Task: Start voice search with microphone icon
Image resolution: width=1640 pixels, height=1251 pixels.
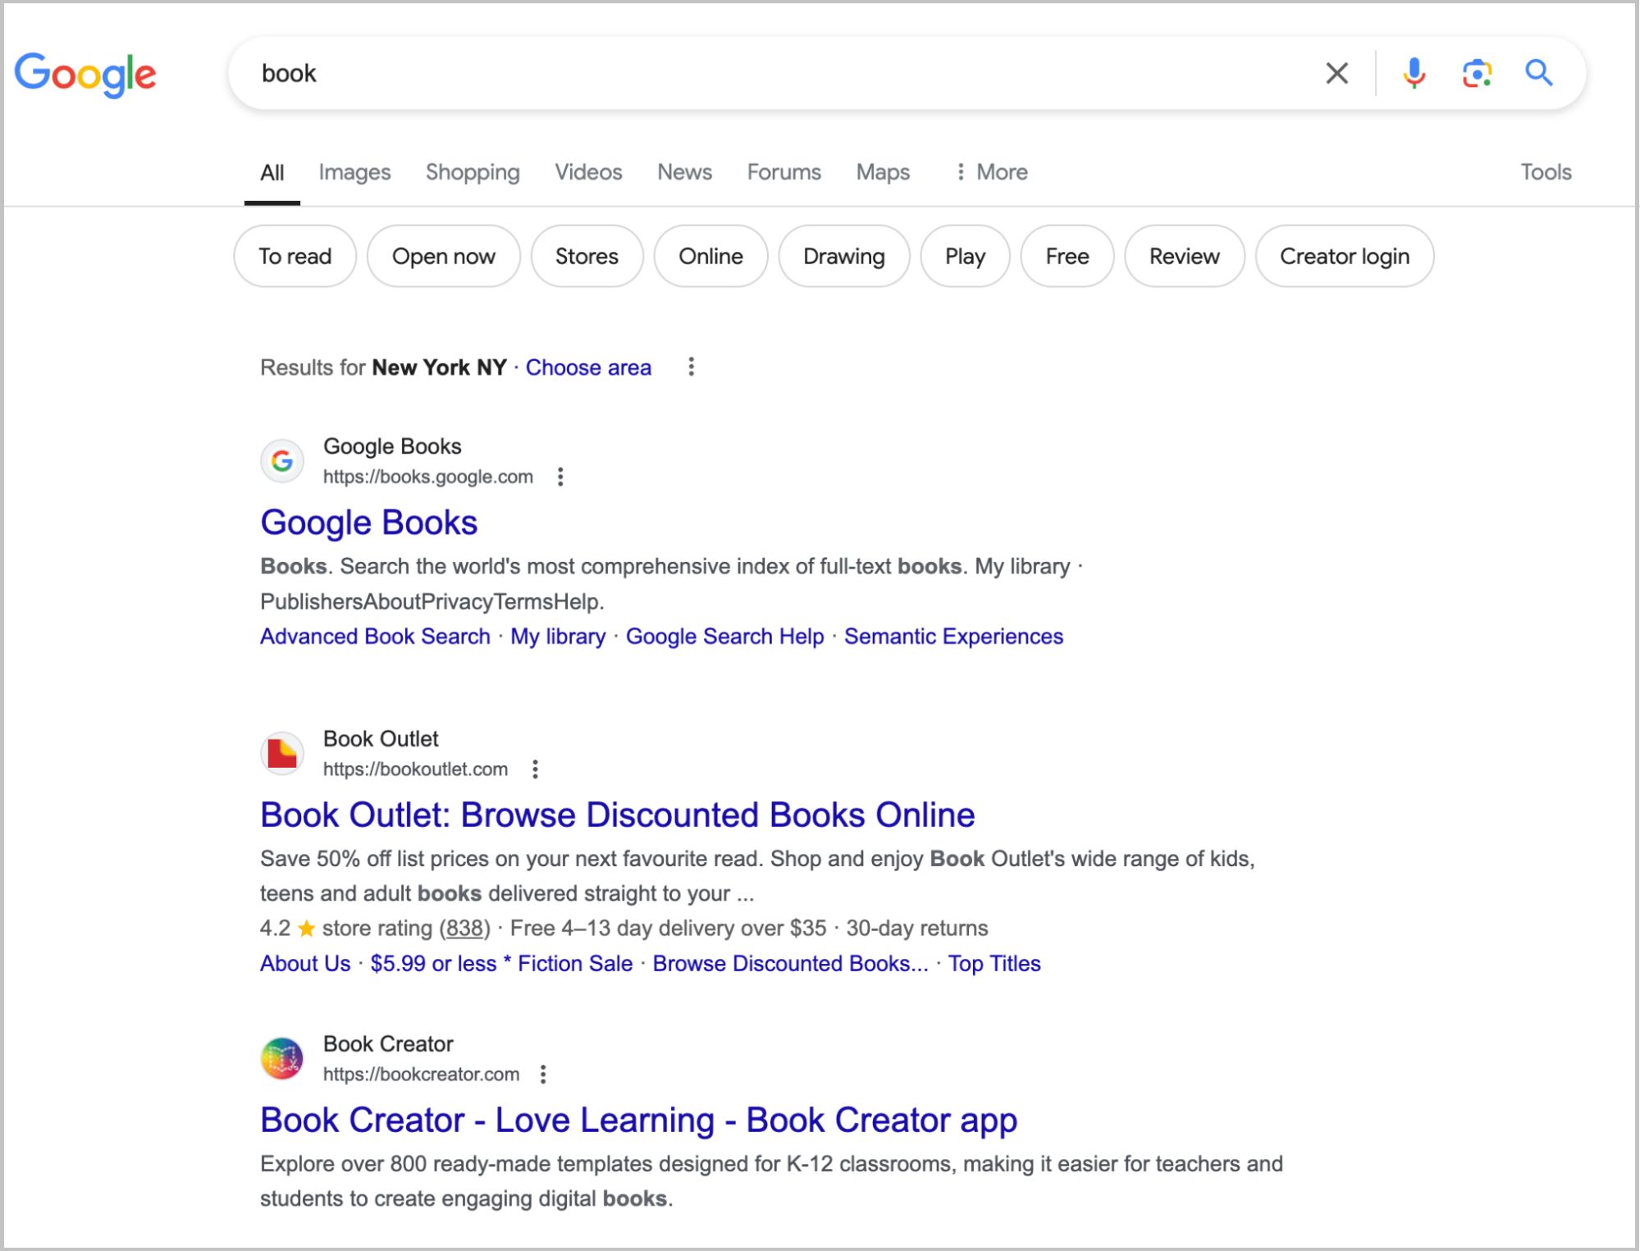Action: coord(1414,73)
